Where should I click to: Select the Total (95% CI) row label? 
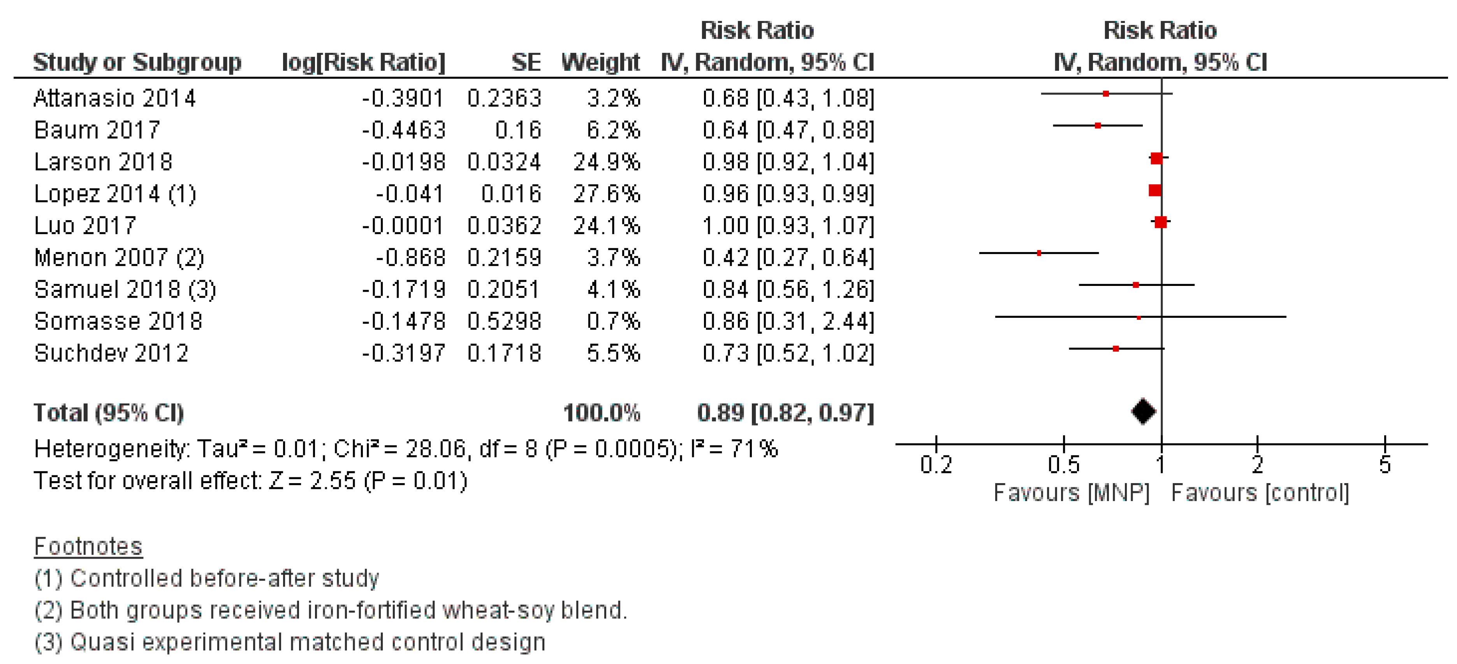[109, 413]
